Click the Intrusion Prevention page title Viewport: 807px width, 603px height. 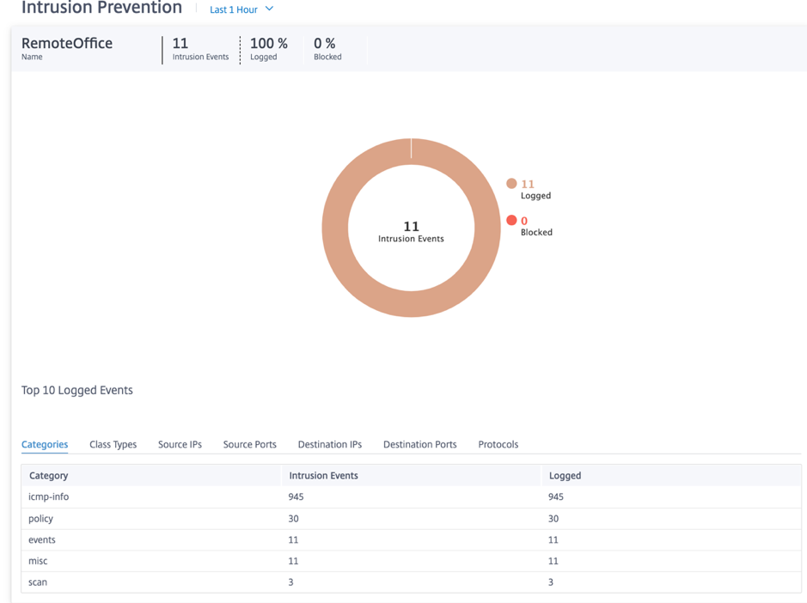pos(101,7)
